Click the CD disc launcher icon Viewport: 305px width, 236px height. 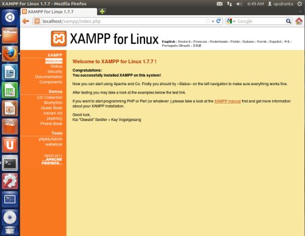tap(10, 218)
